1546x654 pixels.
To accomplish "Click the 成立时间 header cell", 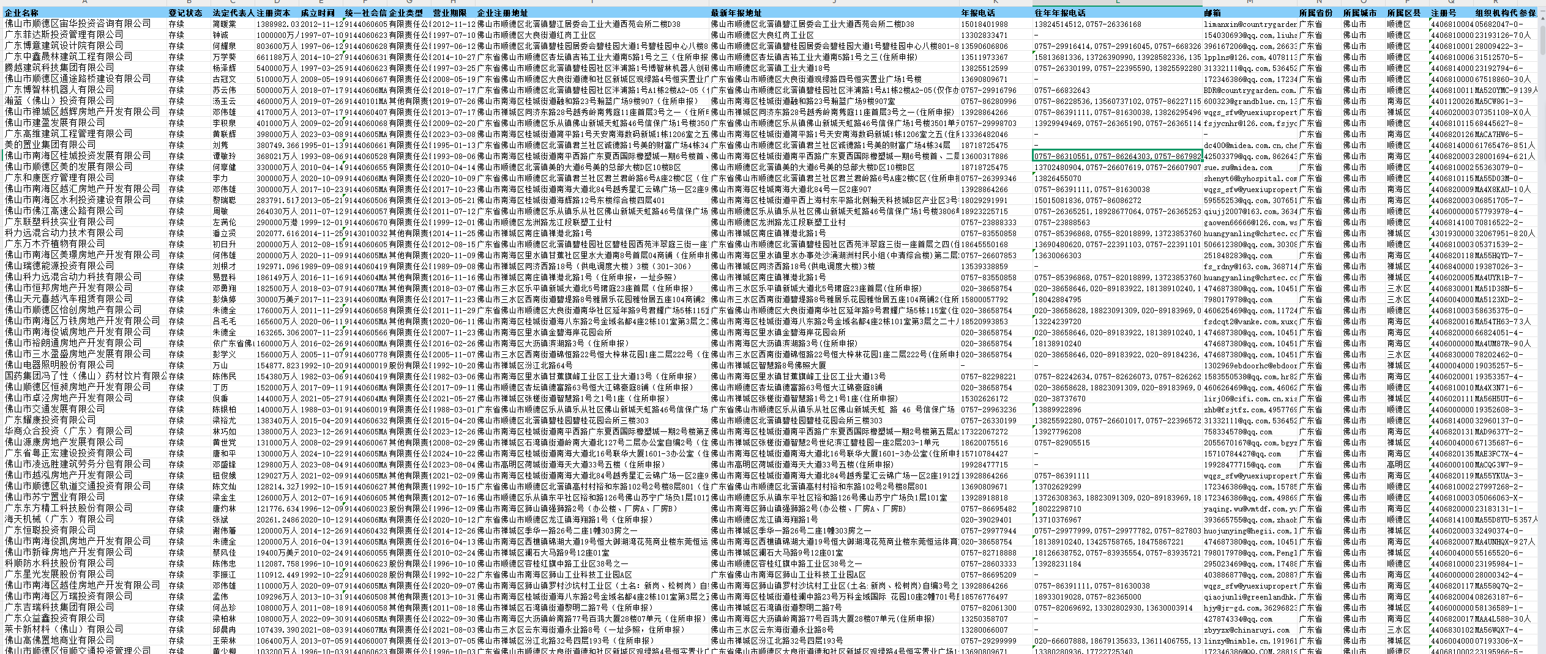I will [318, 13].
